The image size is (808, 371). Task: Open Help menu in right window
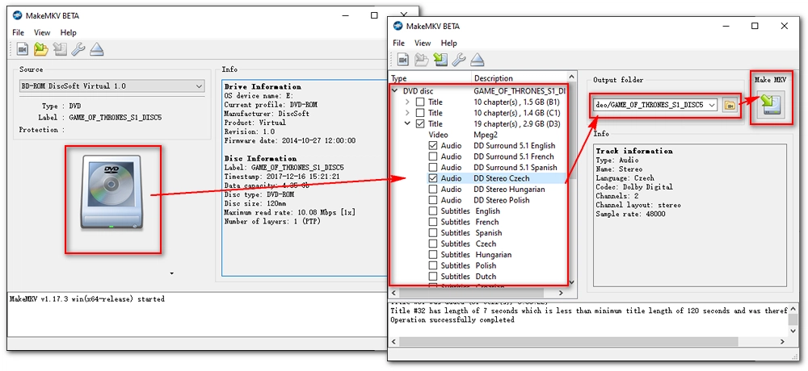pos(448,44)
